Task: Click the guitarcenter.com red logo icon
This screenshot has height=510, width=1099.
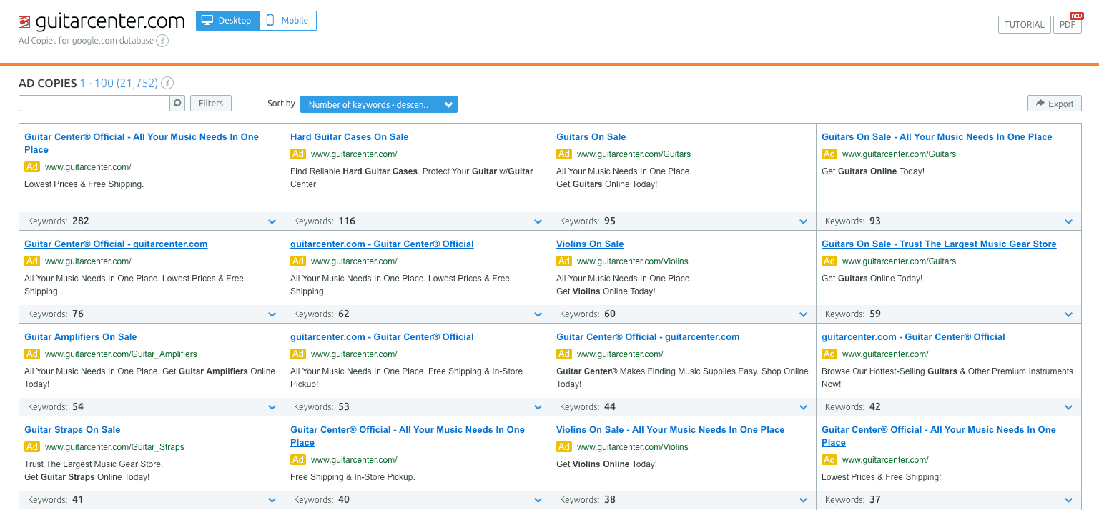Action: 24,22
